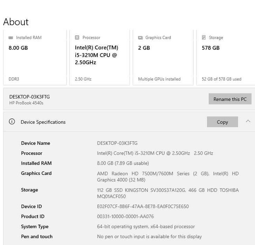The height and width of the screenshot is (245, 255).
Task: Click the 2.50 GHz speed text in the Processor card
Action: [83, 79]
